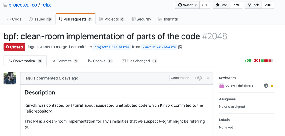Open iaguis author link in merge line

point(33,47)
